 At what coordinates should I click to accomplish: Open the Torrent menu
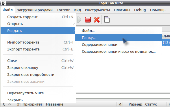(63, 10)
